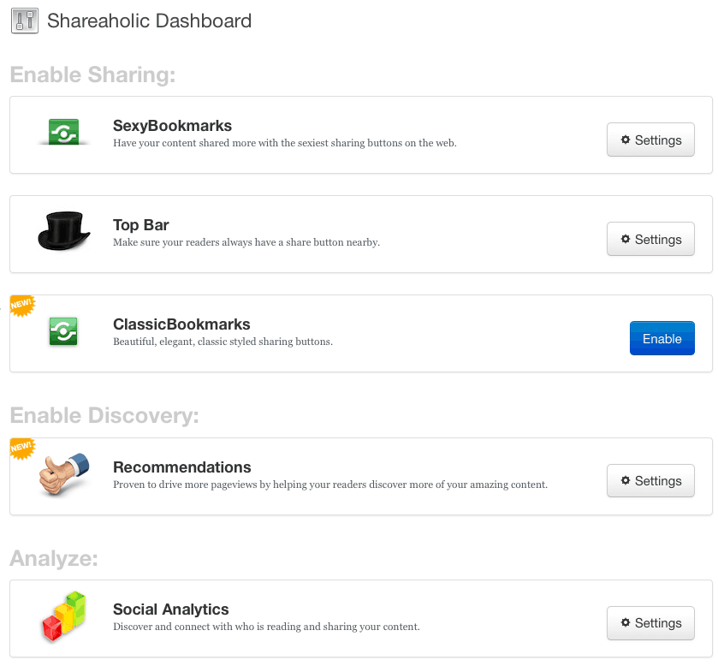Click the ClassicBookmarks title
Screen dimensions: 718x666
(181, 324)
